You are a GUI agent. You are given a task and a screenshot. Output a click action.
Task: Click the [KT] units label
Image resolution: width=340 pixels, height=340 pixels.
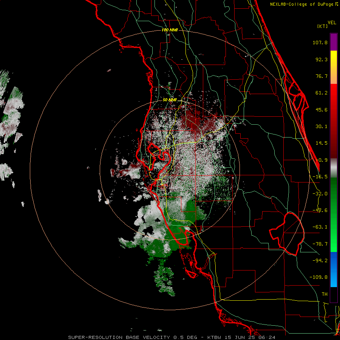coord(322,26)
